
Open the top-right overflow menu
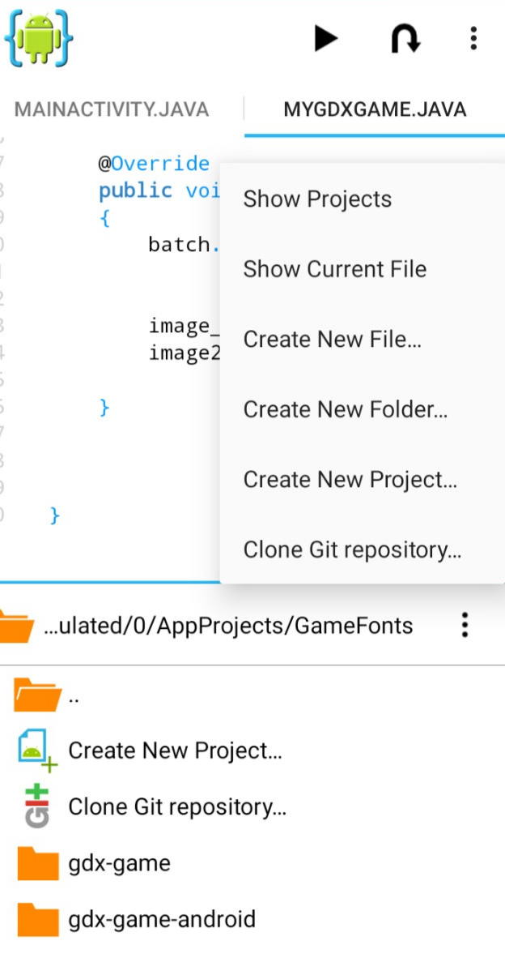click(473, 38)
